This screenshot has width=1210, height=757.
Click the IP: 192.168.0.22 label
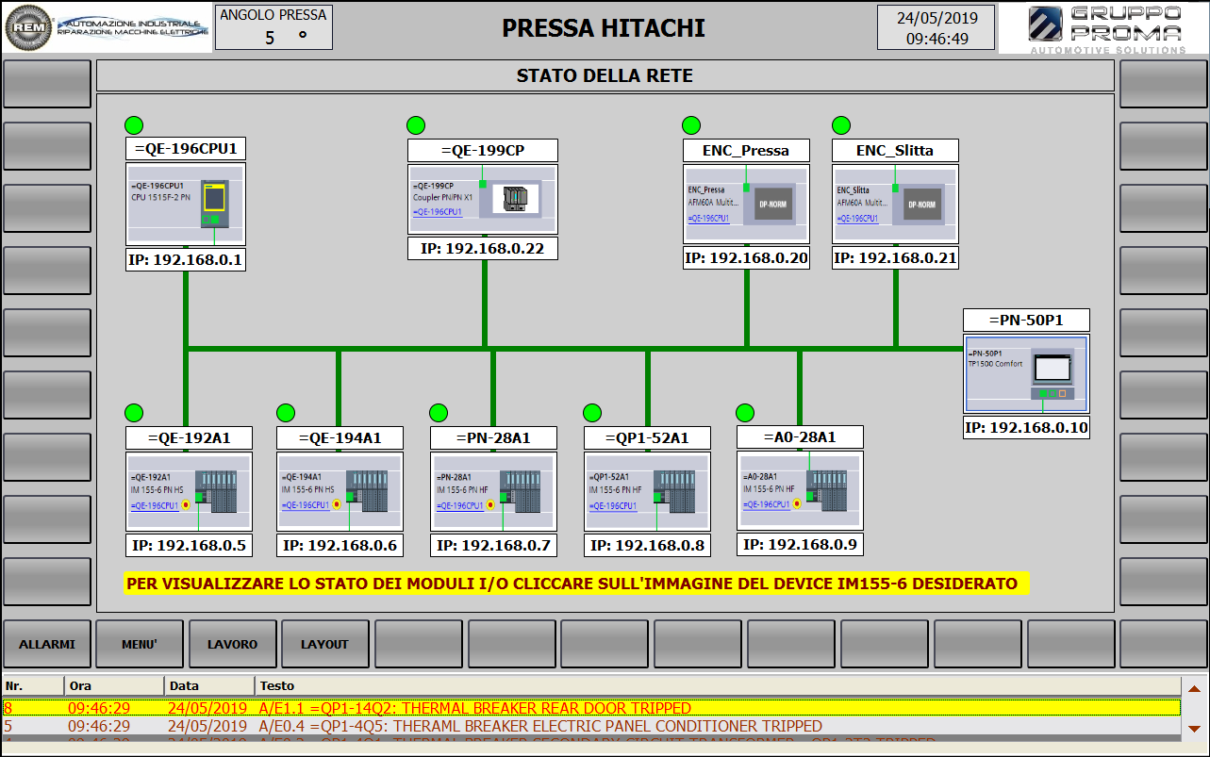point(483,248)
